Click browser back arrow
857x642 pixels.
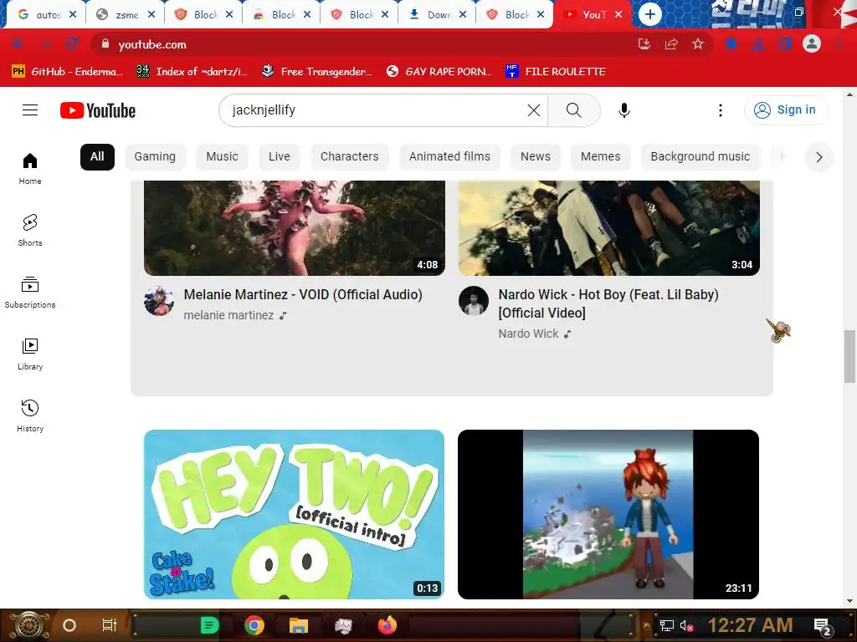[18, 44]
